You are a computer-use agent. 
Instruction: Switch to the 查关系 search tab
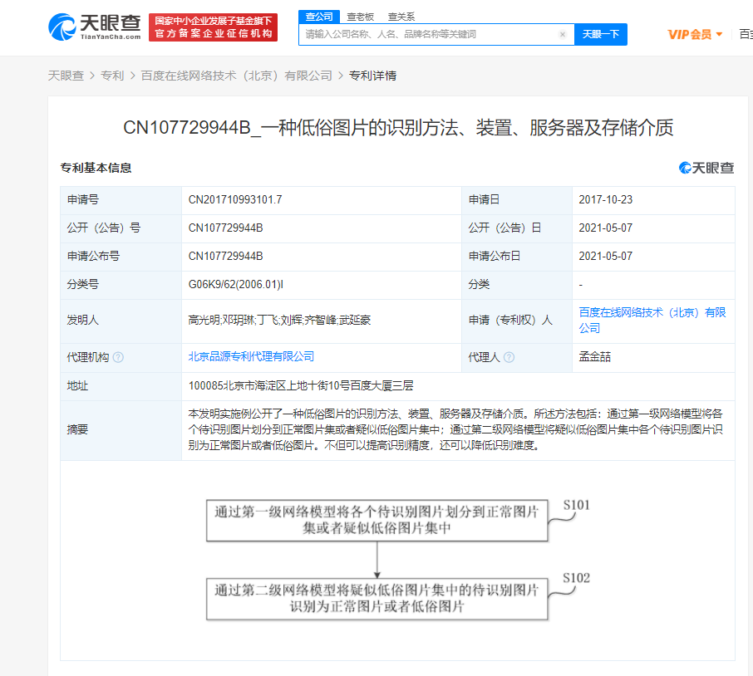(401, 17)
